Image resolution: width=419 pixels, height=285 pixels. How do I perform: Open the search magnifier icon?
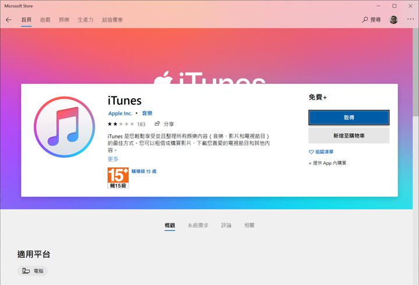click(x=365, y=20)
